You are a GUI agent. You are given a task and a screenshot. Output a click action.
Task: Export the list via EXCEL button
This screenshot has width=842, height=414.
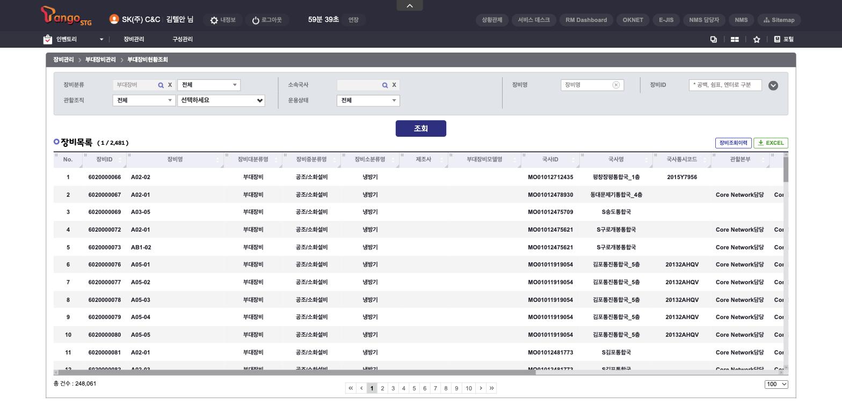coord(771,143)
